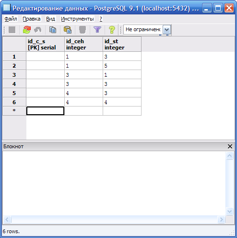Open the Вид menu
237x238 pixels.
(50, 19)
